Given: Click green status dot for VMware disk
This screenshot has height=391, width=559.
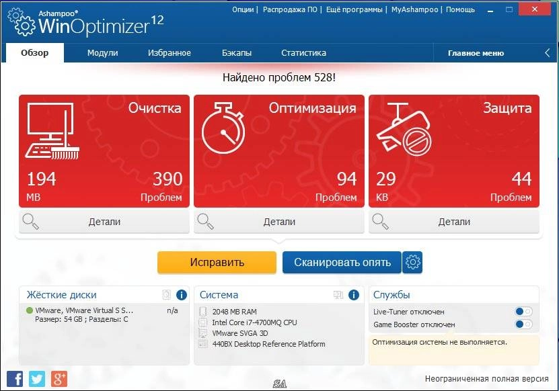Looking at the screenshot, I should [x=30, y=310].
